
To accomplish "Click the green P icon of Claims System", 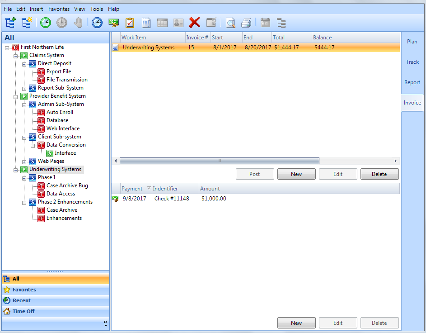I will (24, 56).
